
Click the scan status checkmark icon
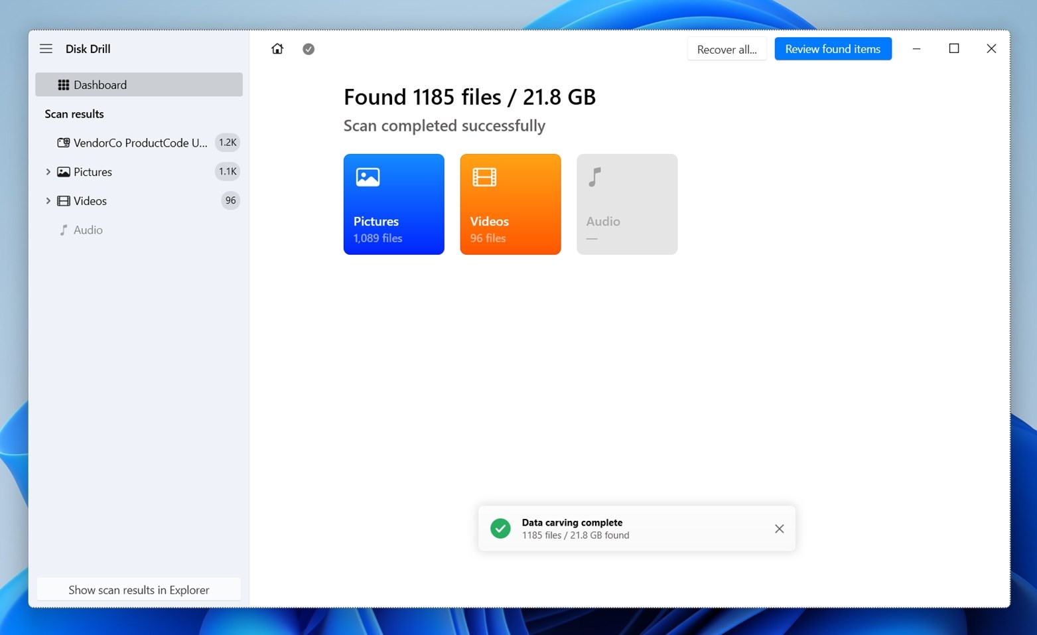(309, 49)
